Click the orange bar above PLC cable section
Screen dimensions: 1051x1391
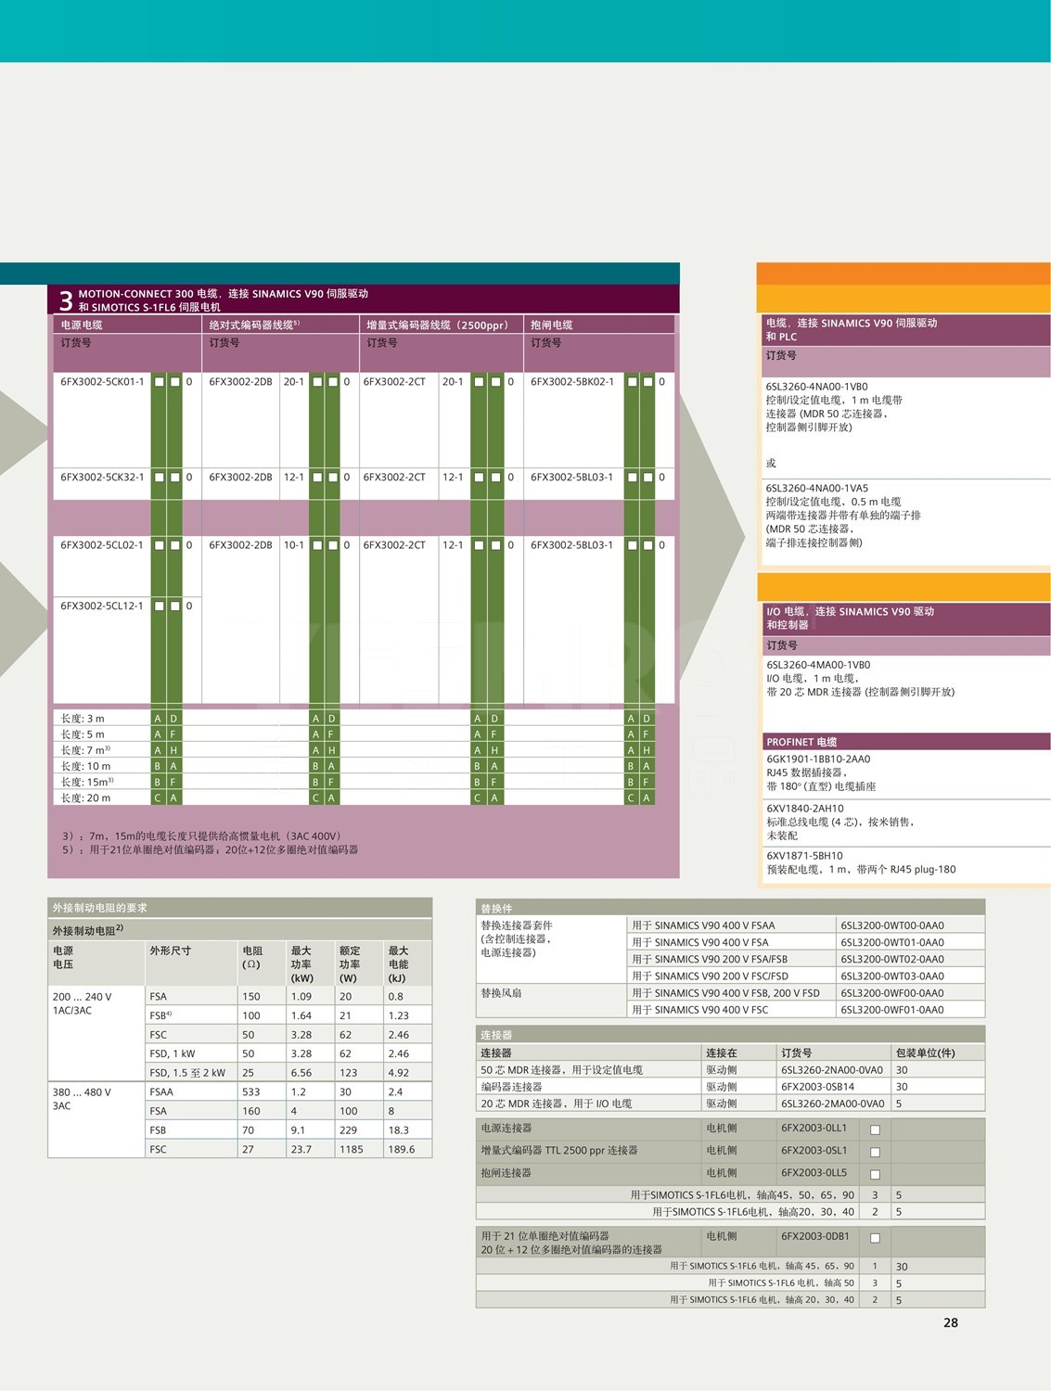pyautogui.click(x=903, y=274)
